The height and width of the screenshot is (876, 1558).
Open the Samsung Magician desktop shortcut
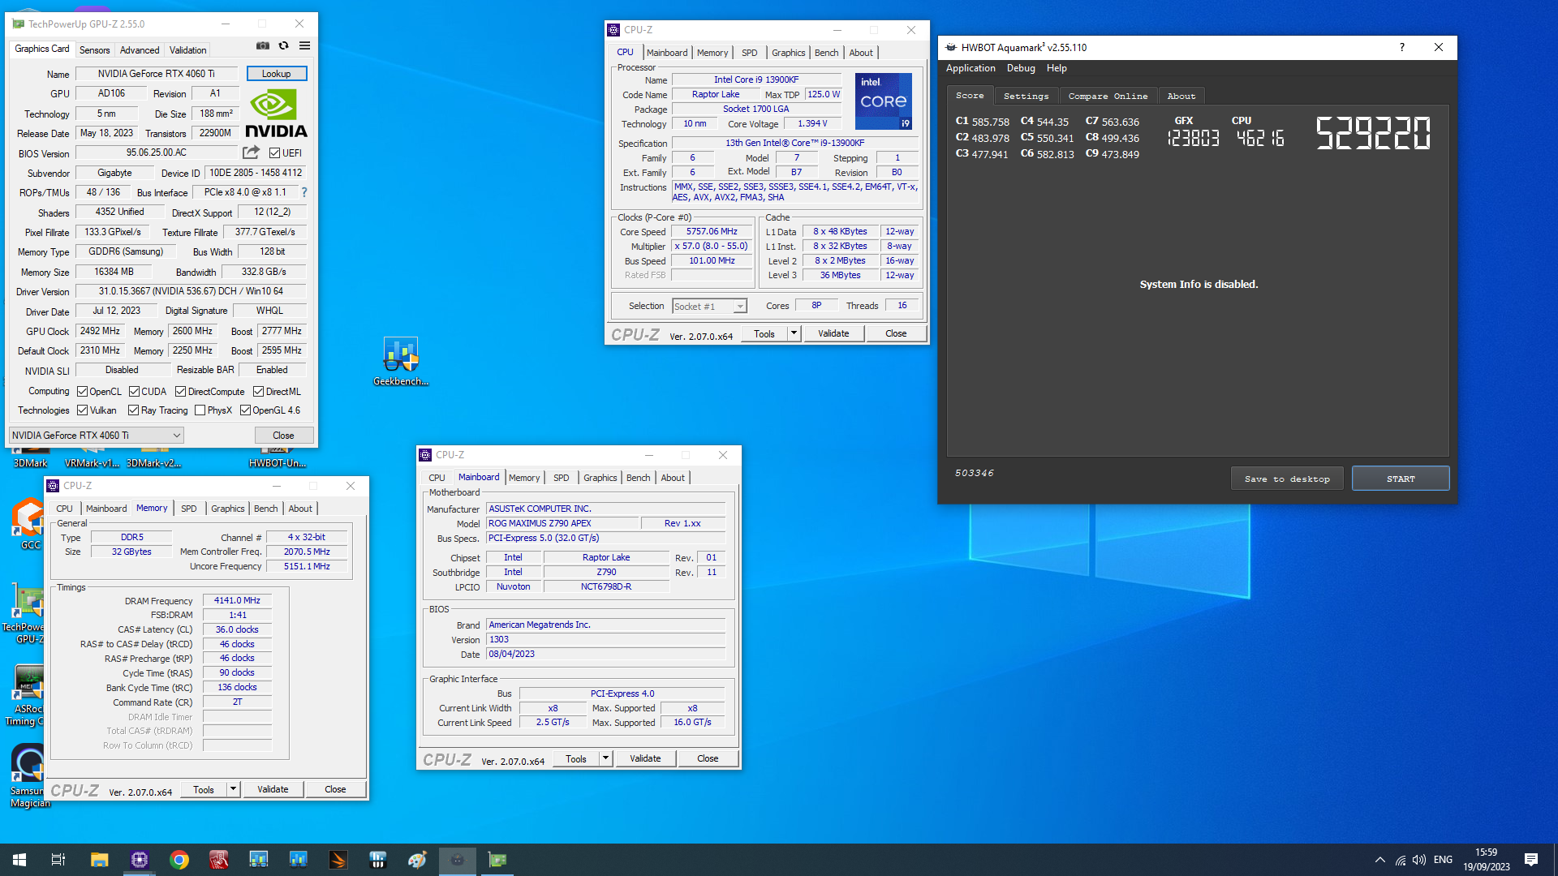click(29, 776)
